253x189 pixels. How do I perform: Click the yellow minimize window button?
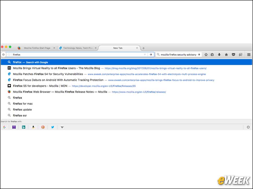6,47
